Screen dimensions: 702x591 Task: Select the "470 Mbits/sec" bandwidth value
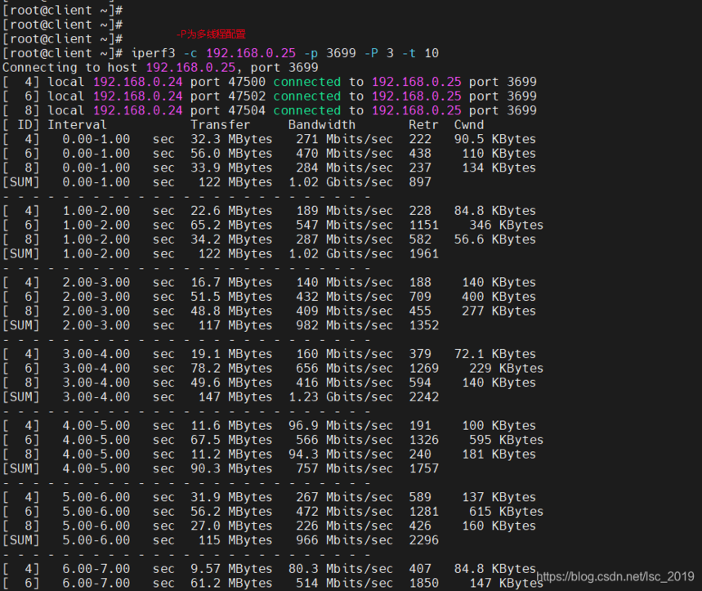tap(344, 154)
